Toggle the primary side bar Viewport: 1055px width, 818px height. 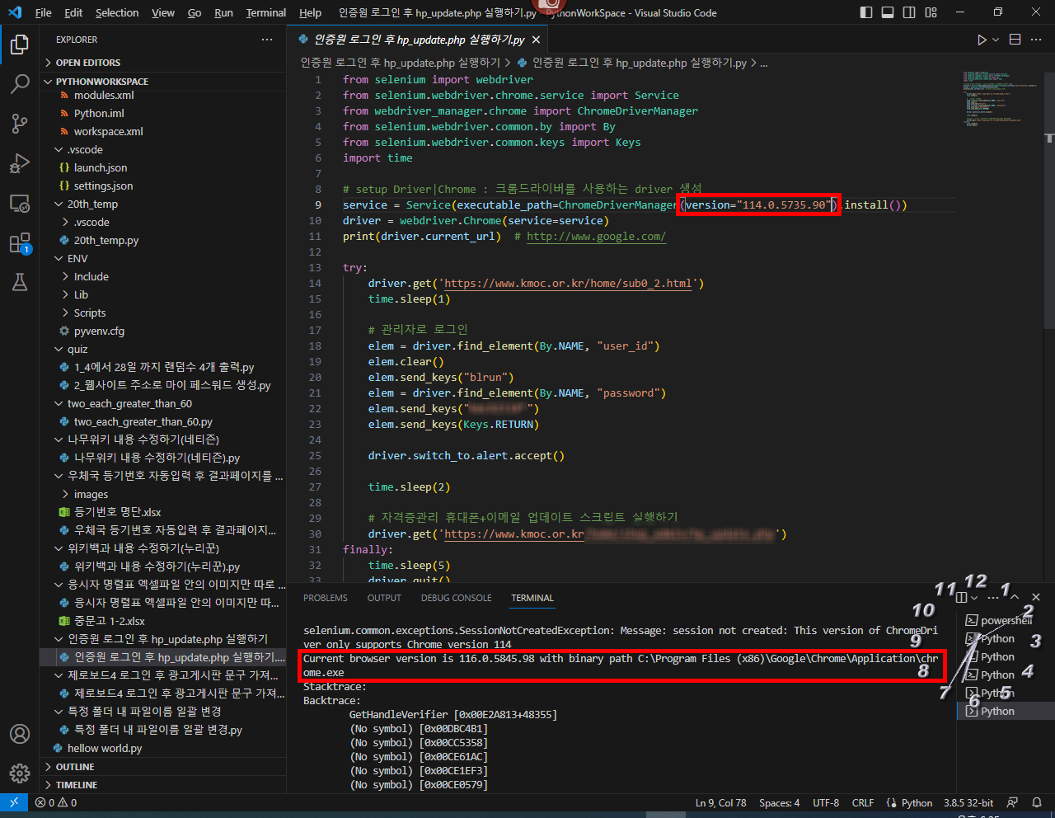[866, 12]
